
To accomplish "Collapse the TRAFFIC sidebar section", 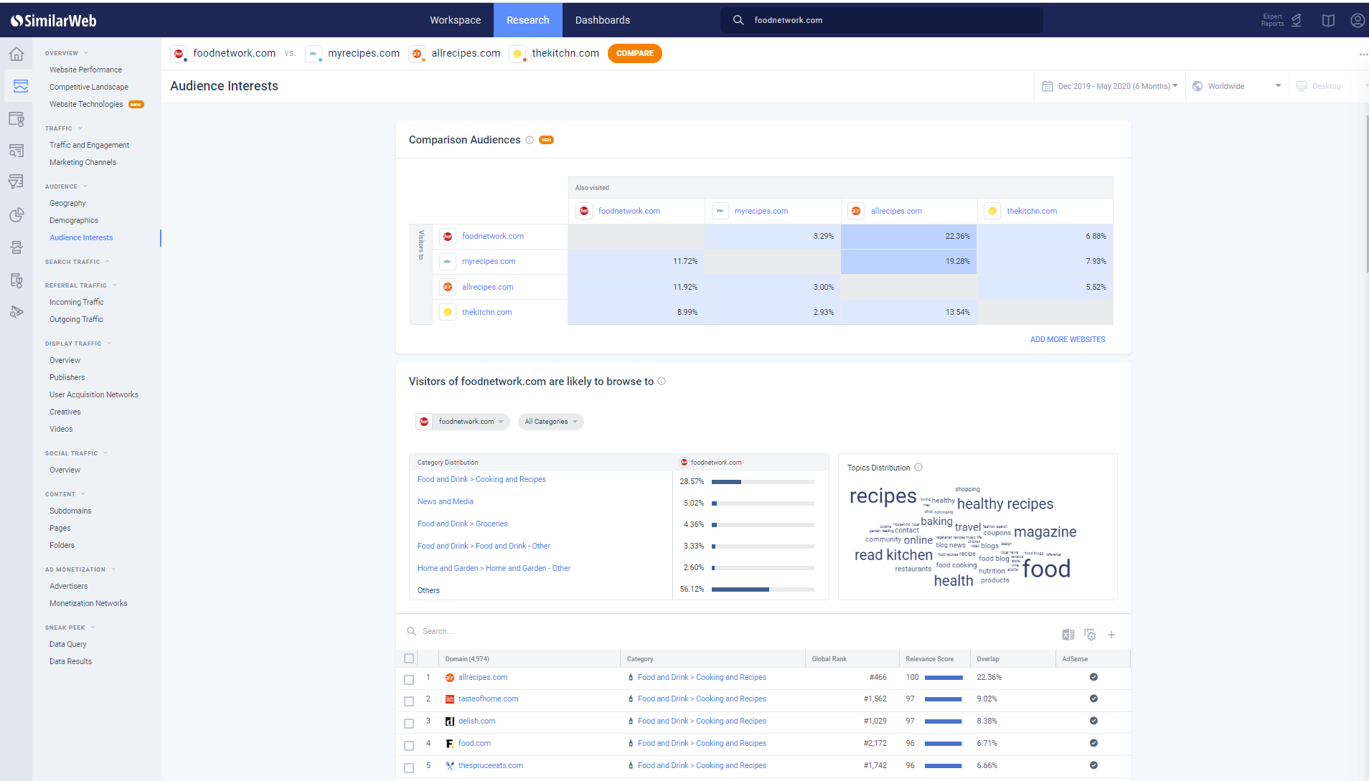I will coord(64,128).
